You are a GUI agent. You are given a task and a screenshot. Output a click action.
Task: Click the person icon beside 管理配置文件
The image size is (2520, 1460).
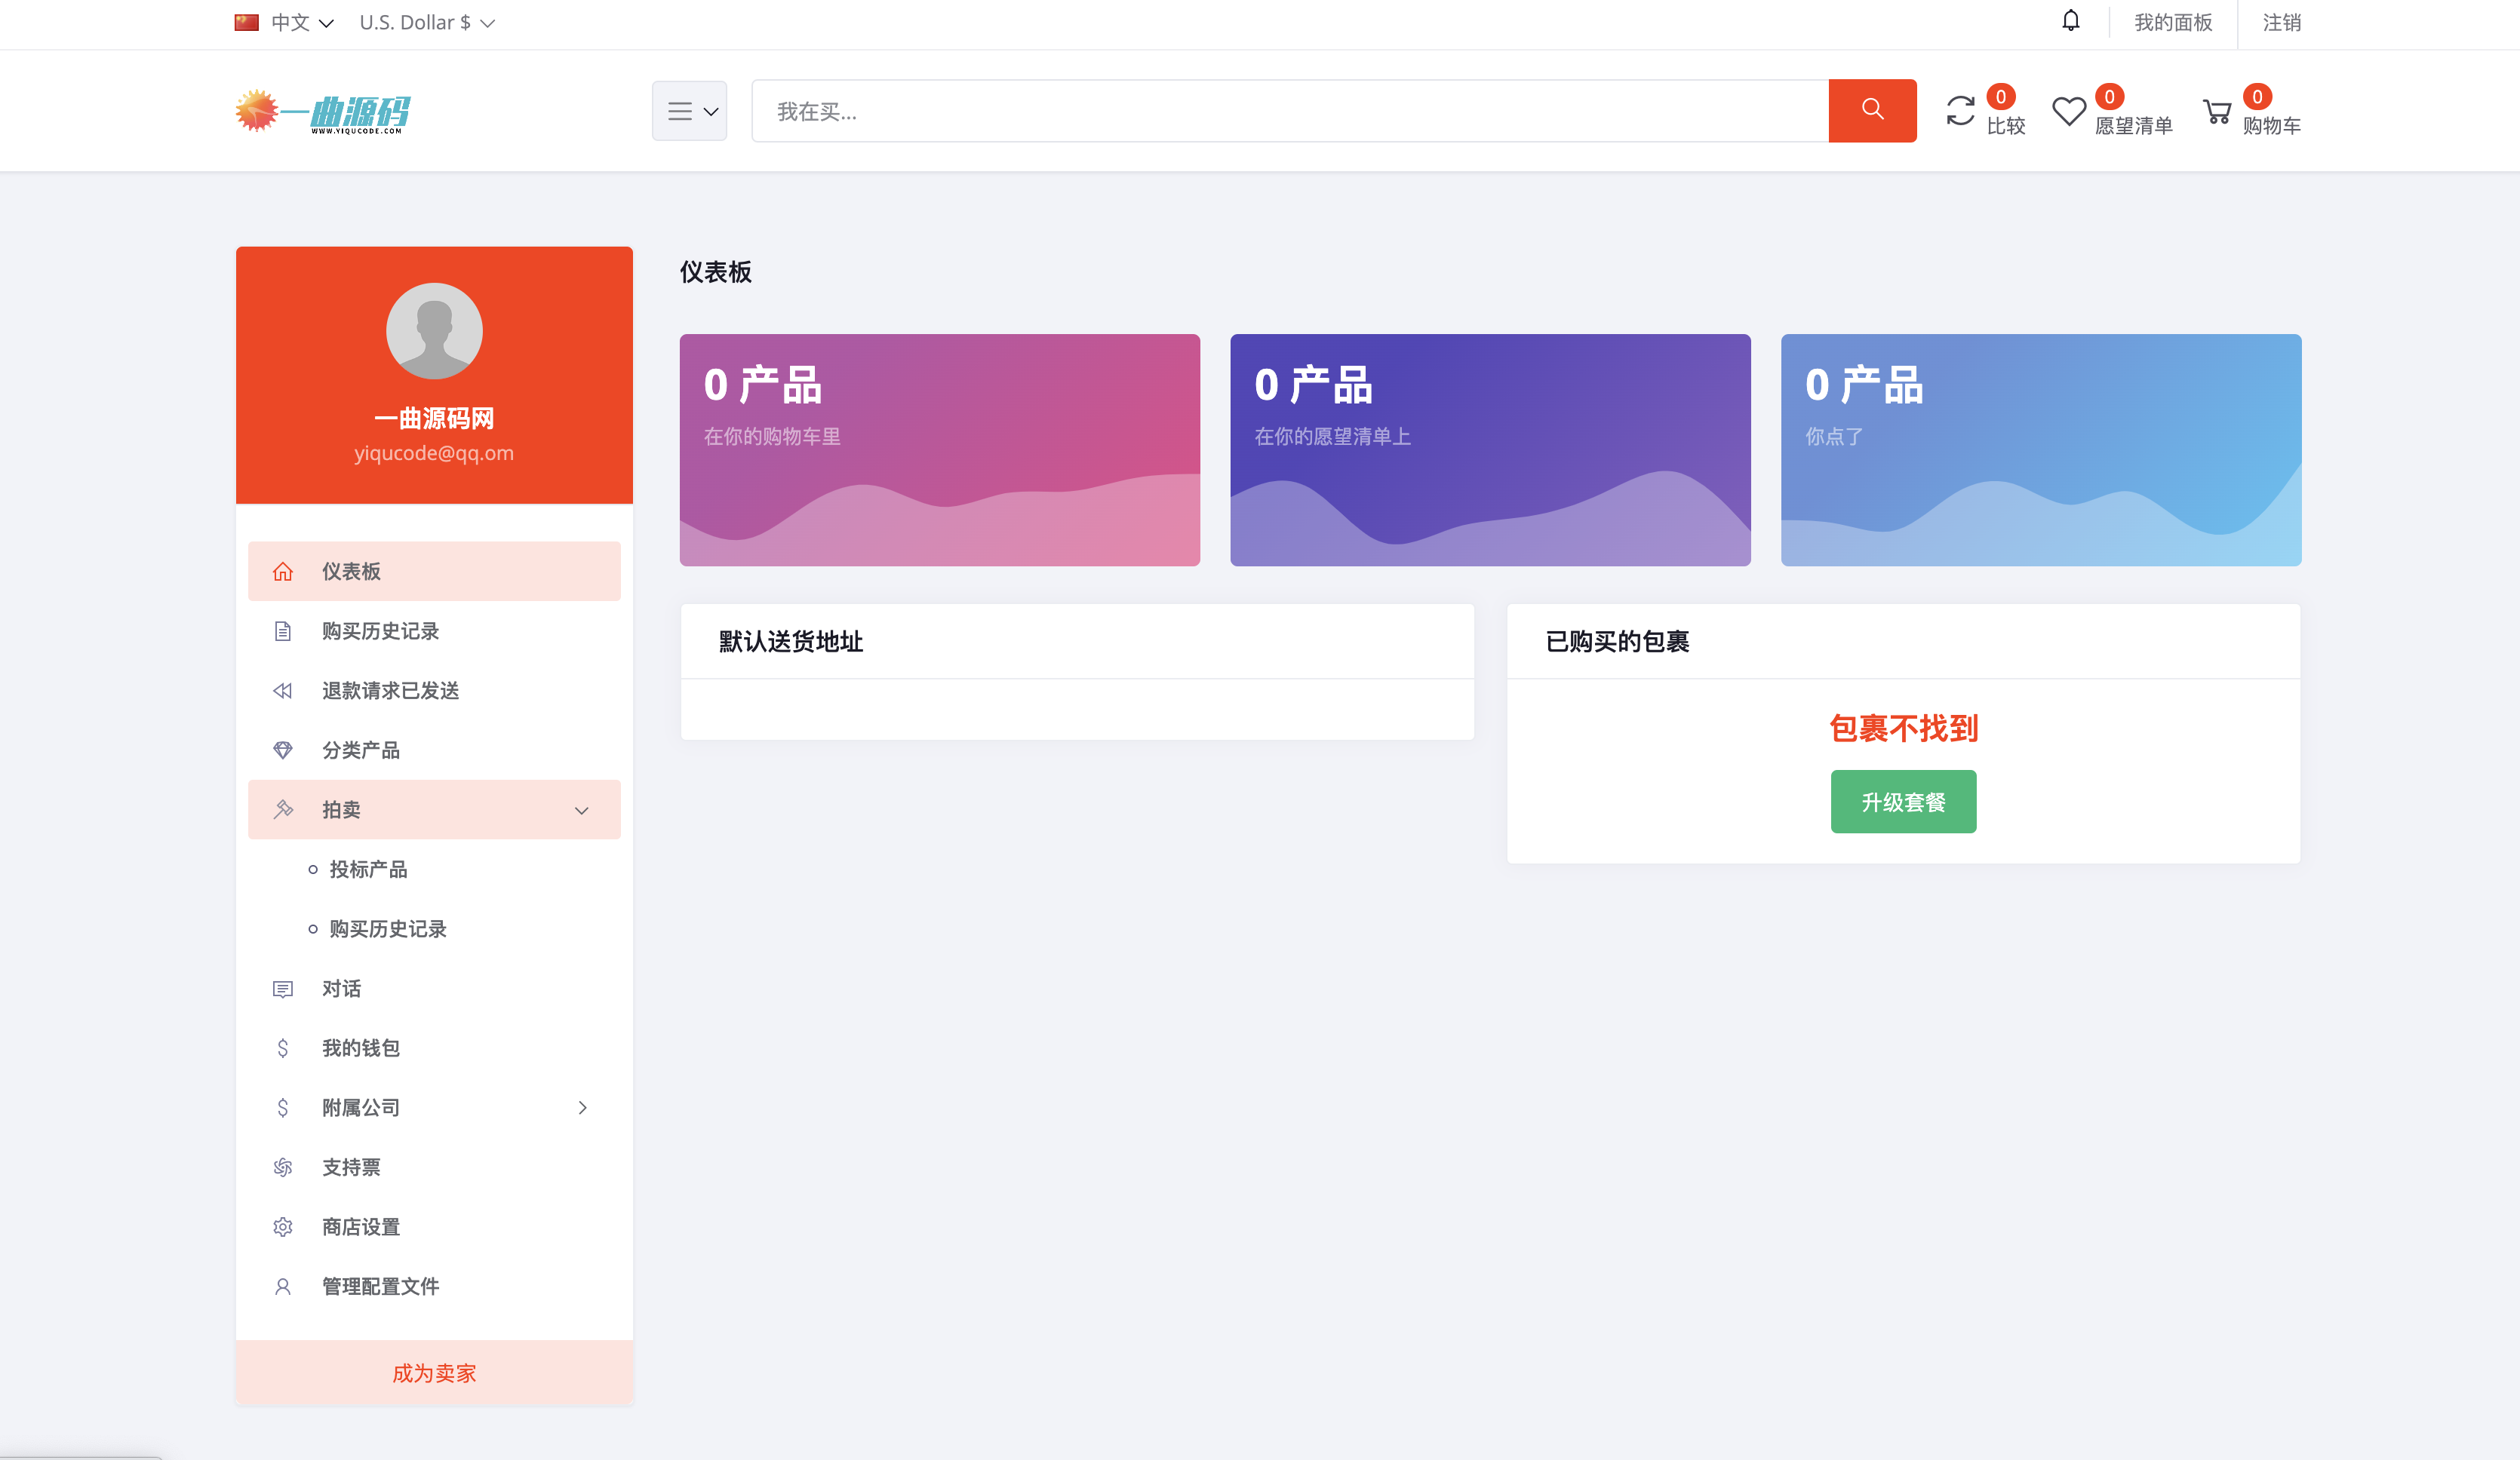click(283, 1287)
